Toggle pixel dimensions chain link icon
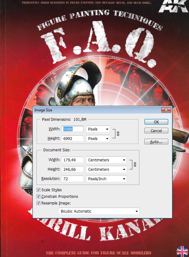Viewport: 189px width, 257px height. (x=118, y=134)
